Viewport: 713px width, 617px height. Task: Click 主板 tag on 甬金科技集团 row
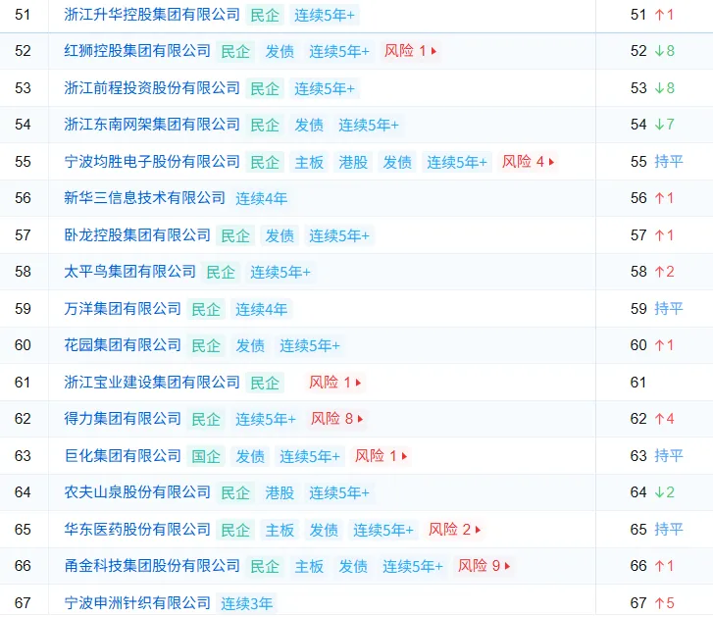(309, 566)
